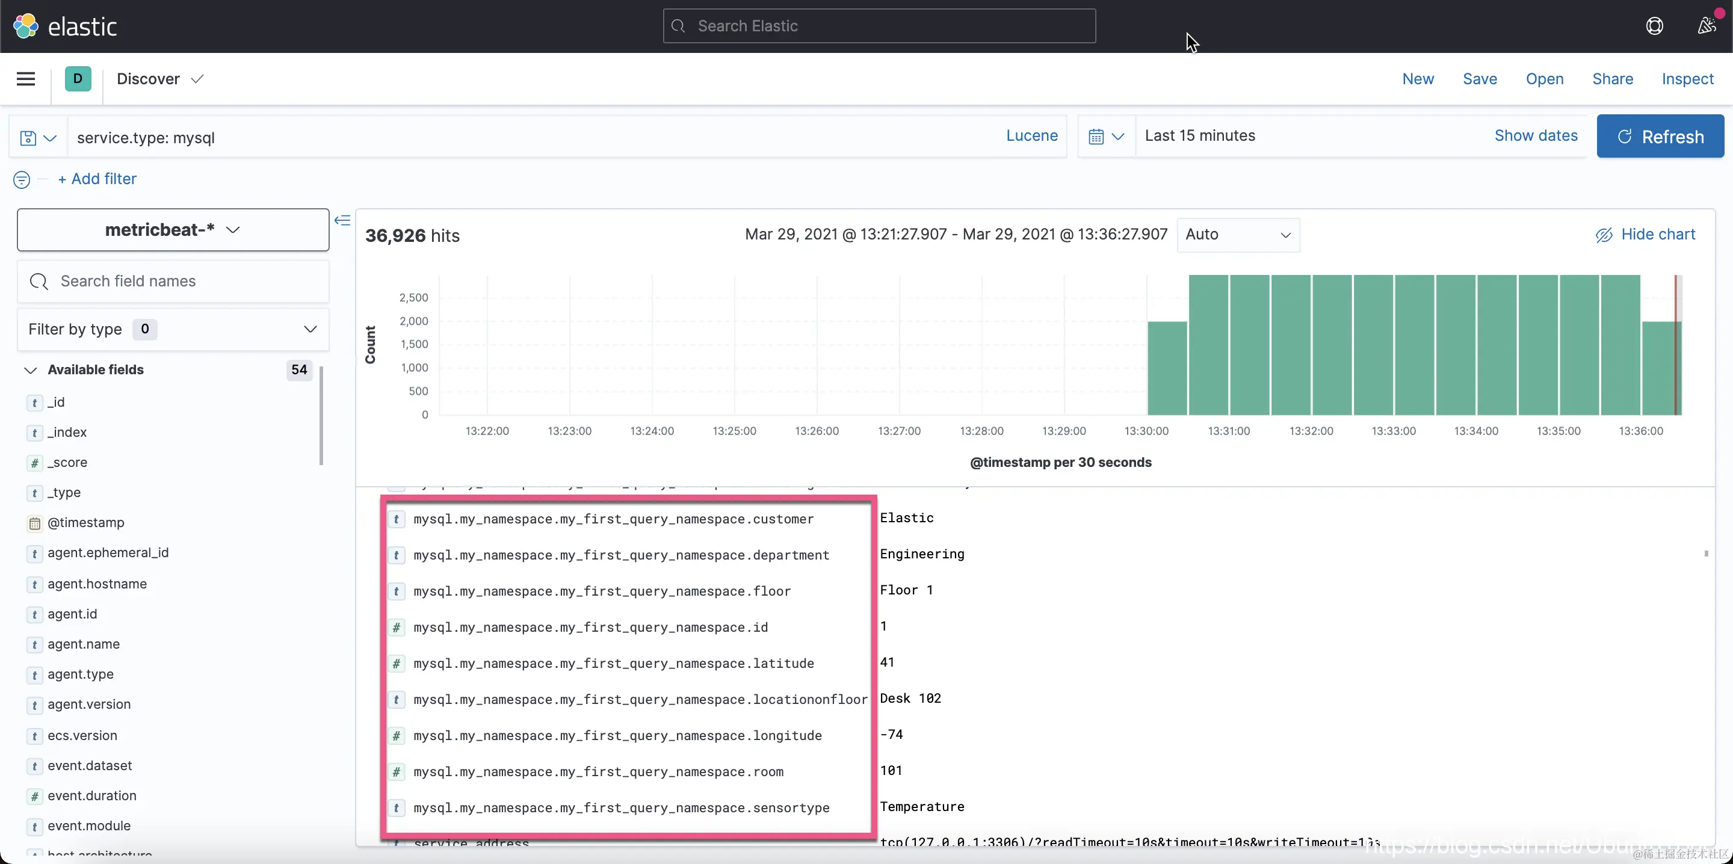Screen dimensions: 1733x864
Task: Expand the Filter by type dropdown
Action: (x=173, y=329)
